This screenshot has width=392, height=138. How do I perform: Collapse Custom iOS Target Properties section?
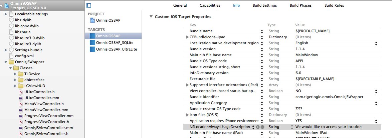pyautogui.click(x=151, y=17)
